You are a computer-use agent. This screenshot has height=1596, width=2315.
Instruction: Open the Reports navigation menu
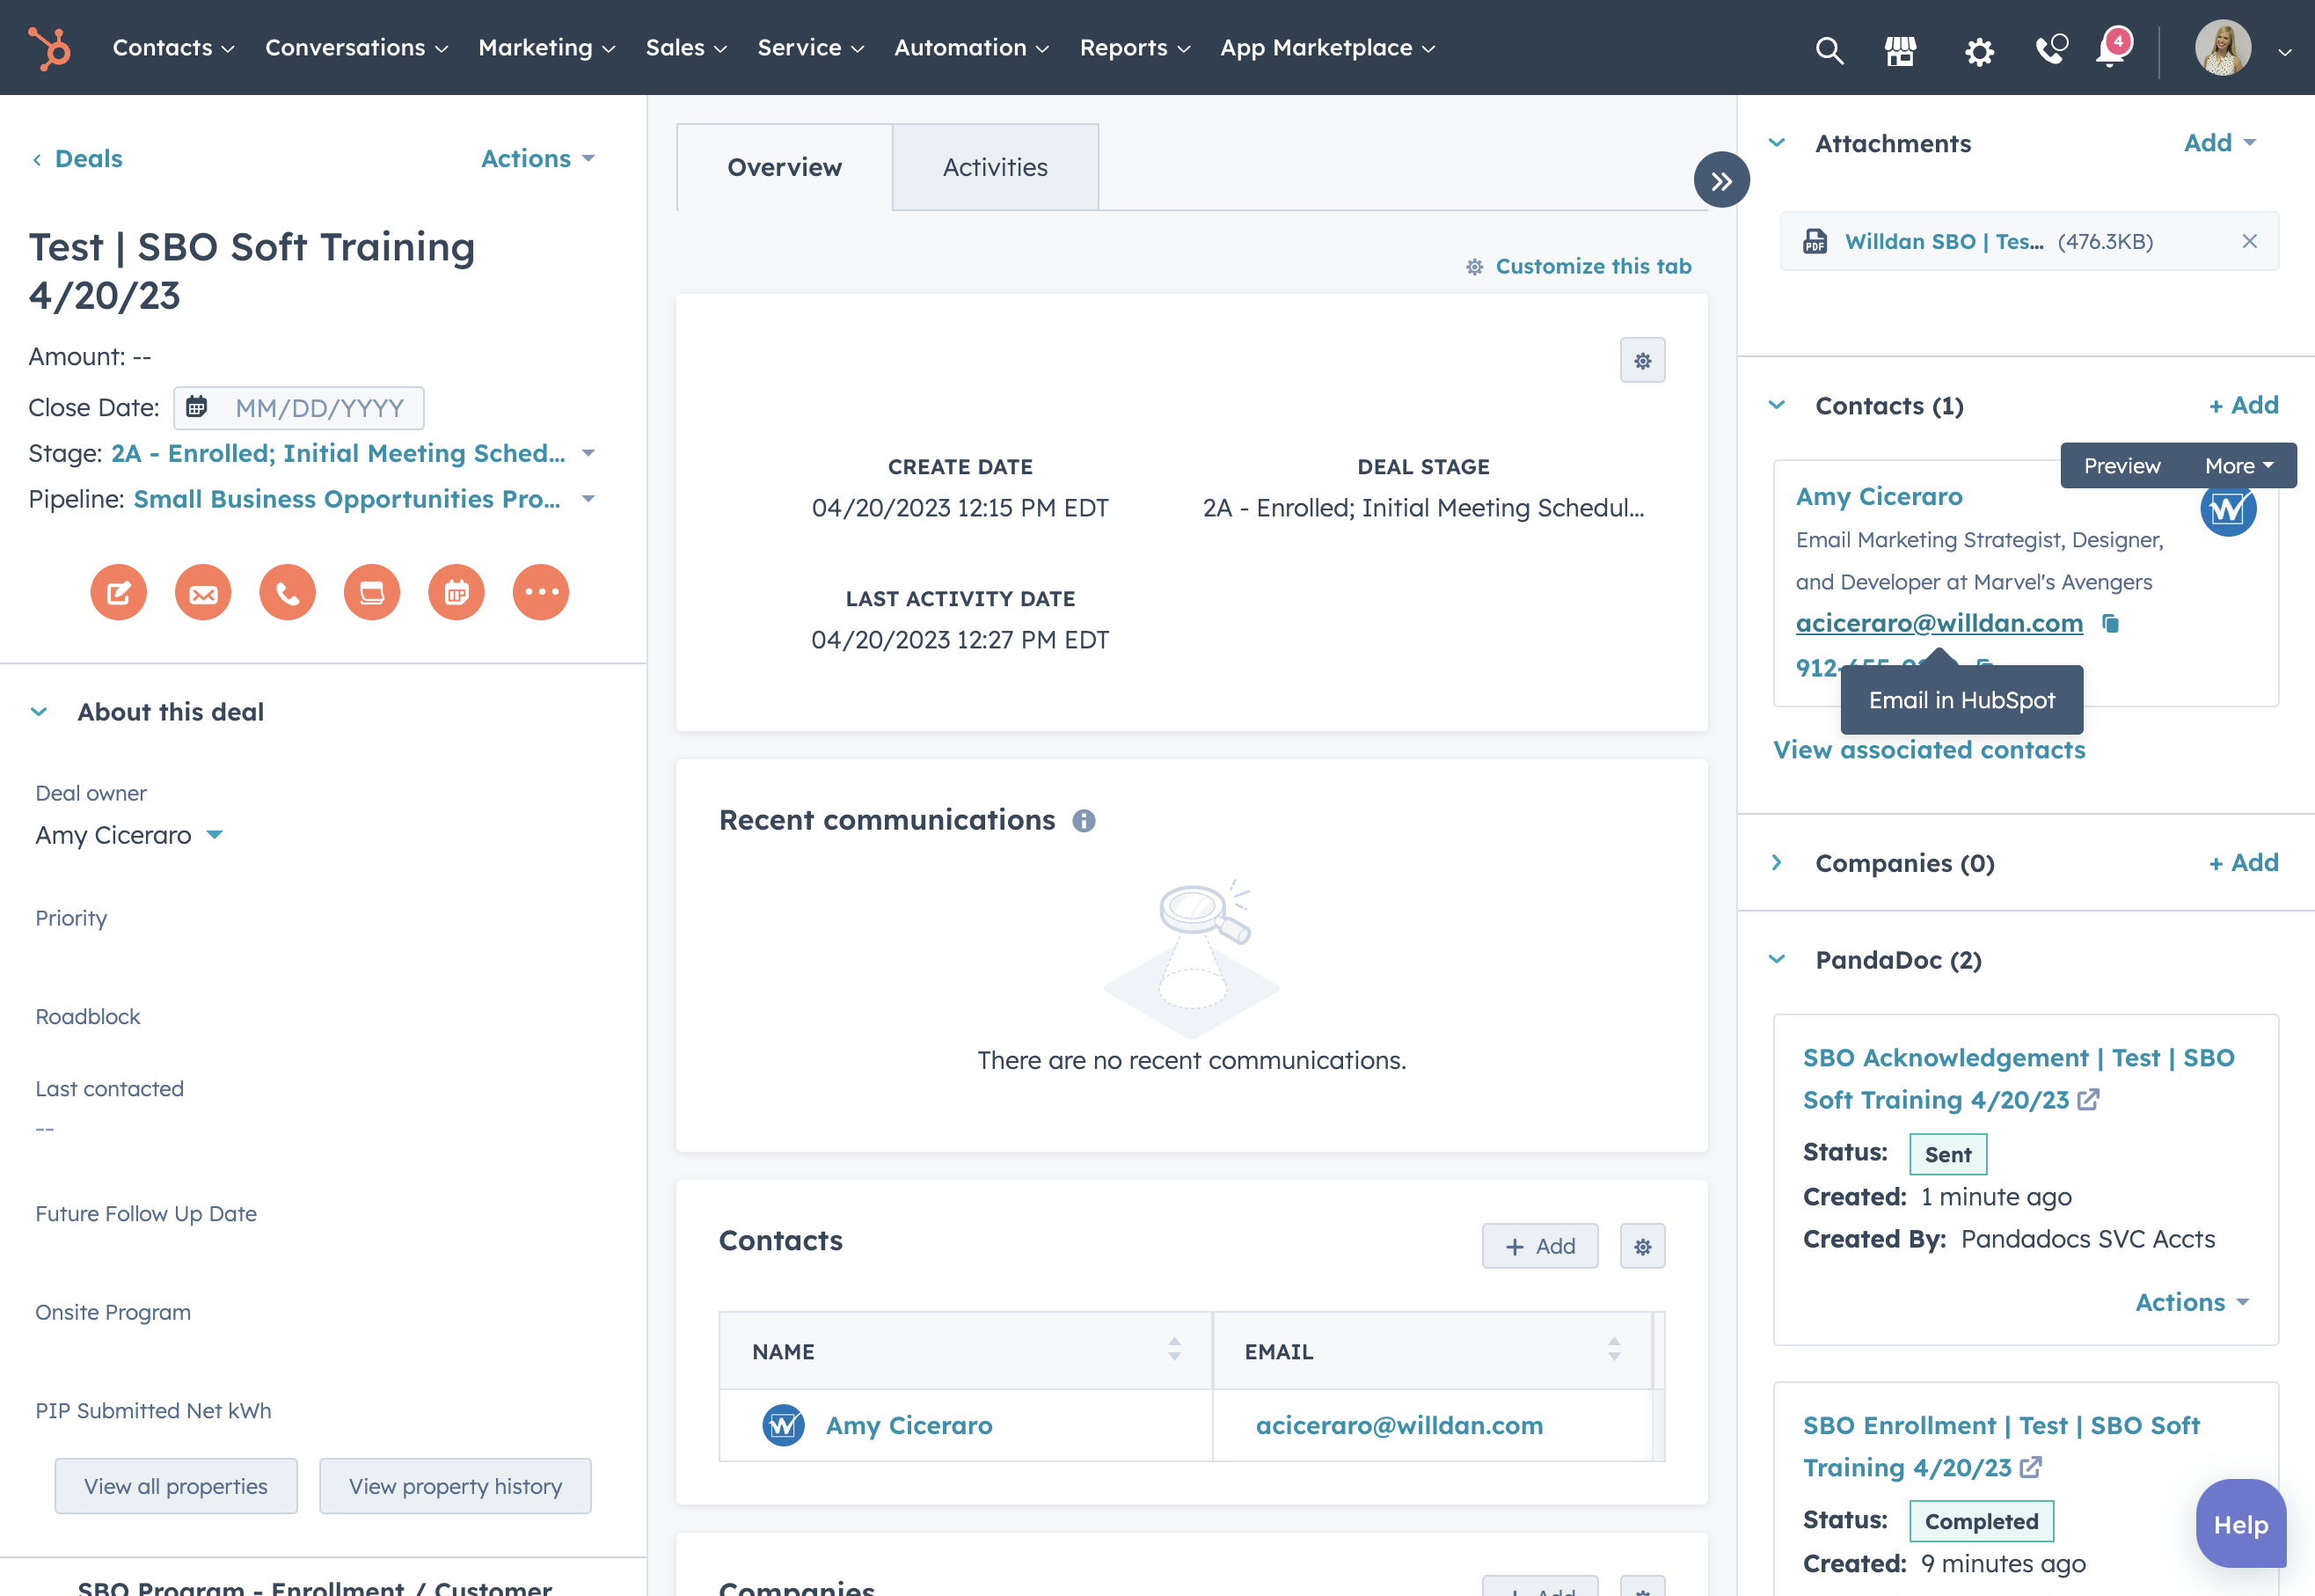coord(1135,47)
